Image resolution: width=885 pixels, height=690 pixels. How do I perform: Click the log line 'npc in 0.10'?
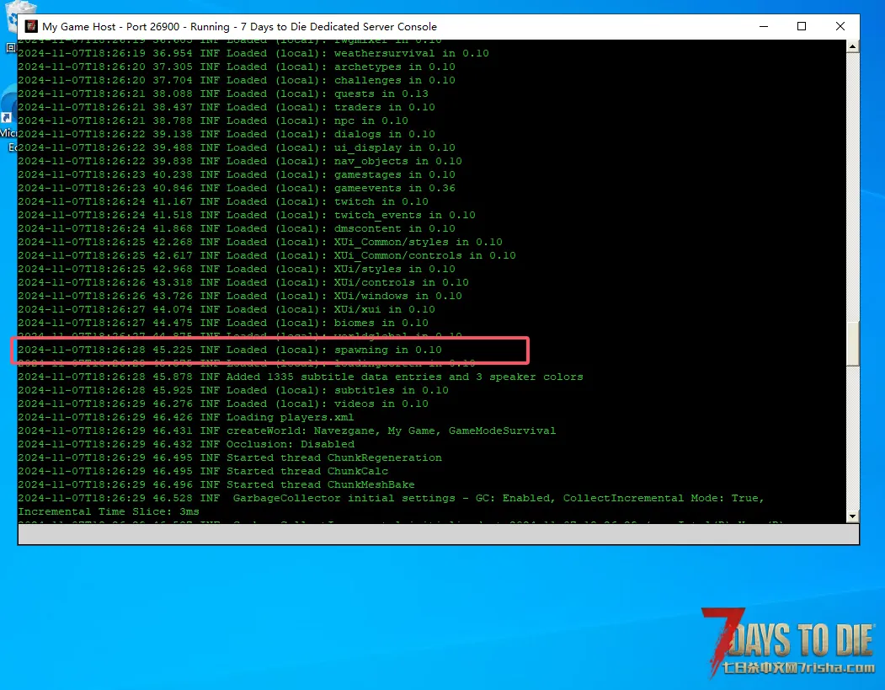coord(212,120)
